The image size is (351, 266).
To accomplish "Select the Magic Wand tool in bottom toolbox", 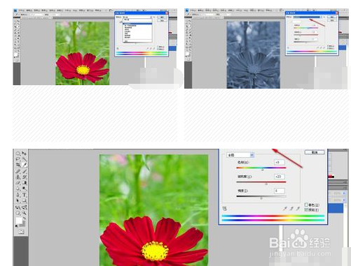I will 25,159.
